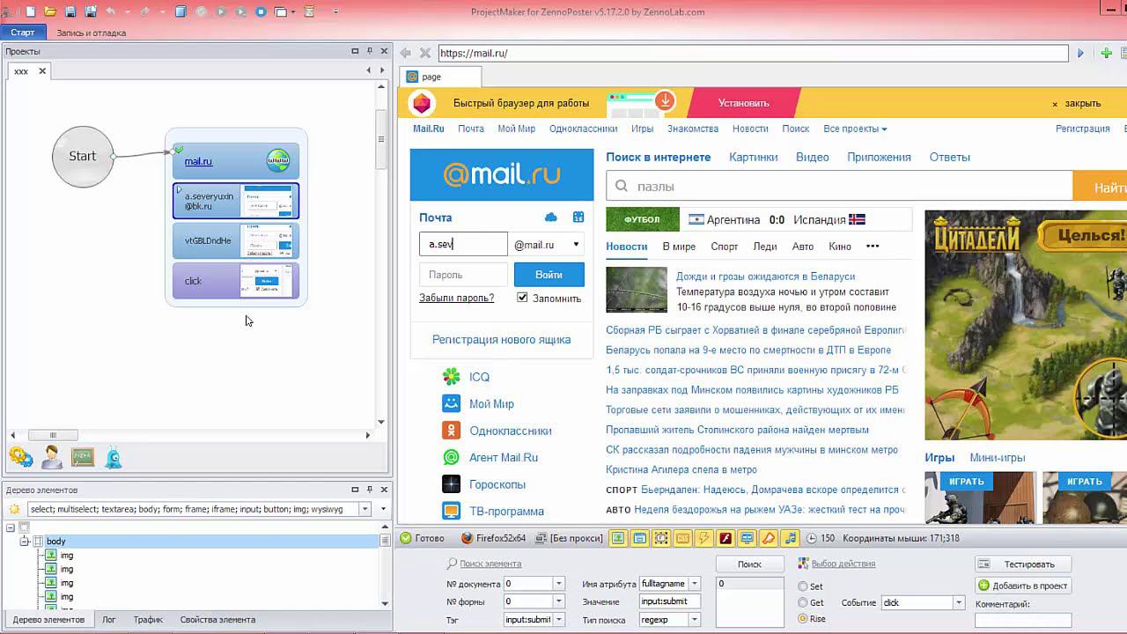Toggle the image loading icon in the status bar
The height and width of the screenshot is (634, 1127).
618,538
